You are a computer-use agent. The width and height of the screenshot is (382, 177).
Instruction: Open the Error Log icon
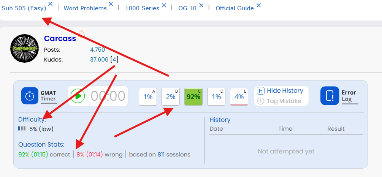pos(330,96)
